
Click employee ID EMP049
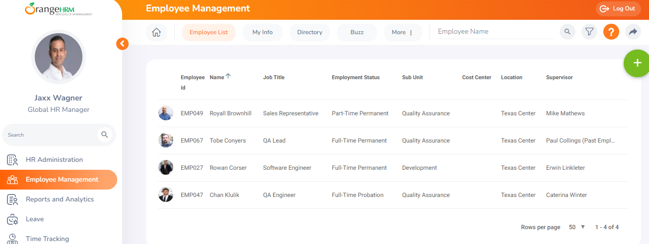(192, 113)
